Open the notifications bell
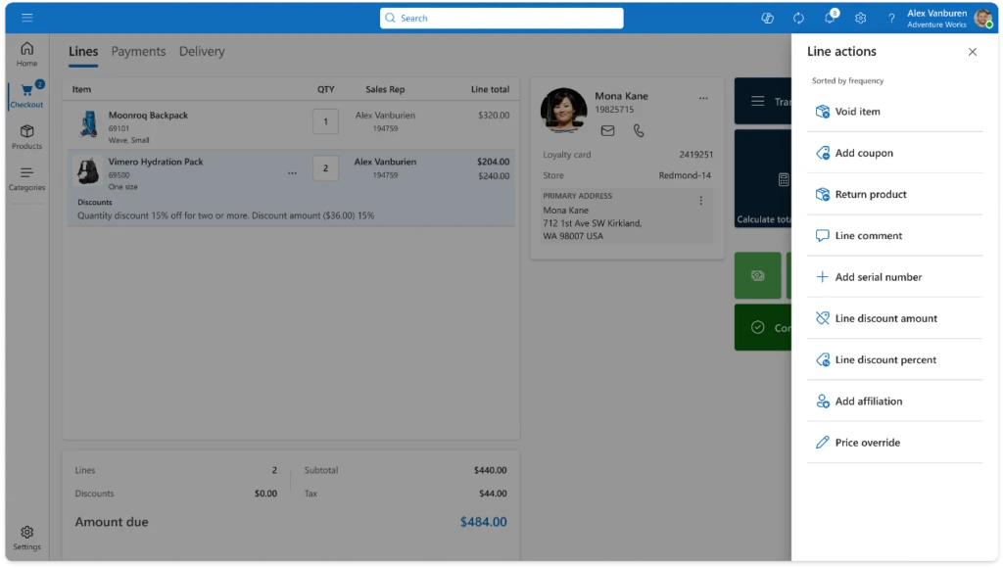The width and height of the screenshot is (1003, 568). [828, 17]
